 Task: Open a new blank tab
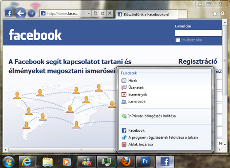point(183,14)
